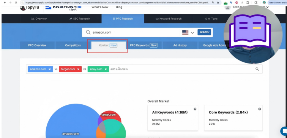Viewport: 287px width, 138px height.
Task: Select the PPC Research tab
Action: 123,19
